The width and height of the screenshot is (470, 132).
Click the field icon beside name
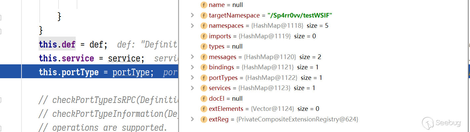pos(204,5)
